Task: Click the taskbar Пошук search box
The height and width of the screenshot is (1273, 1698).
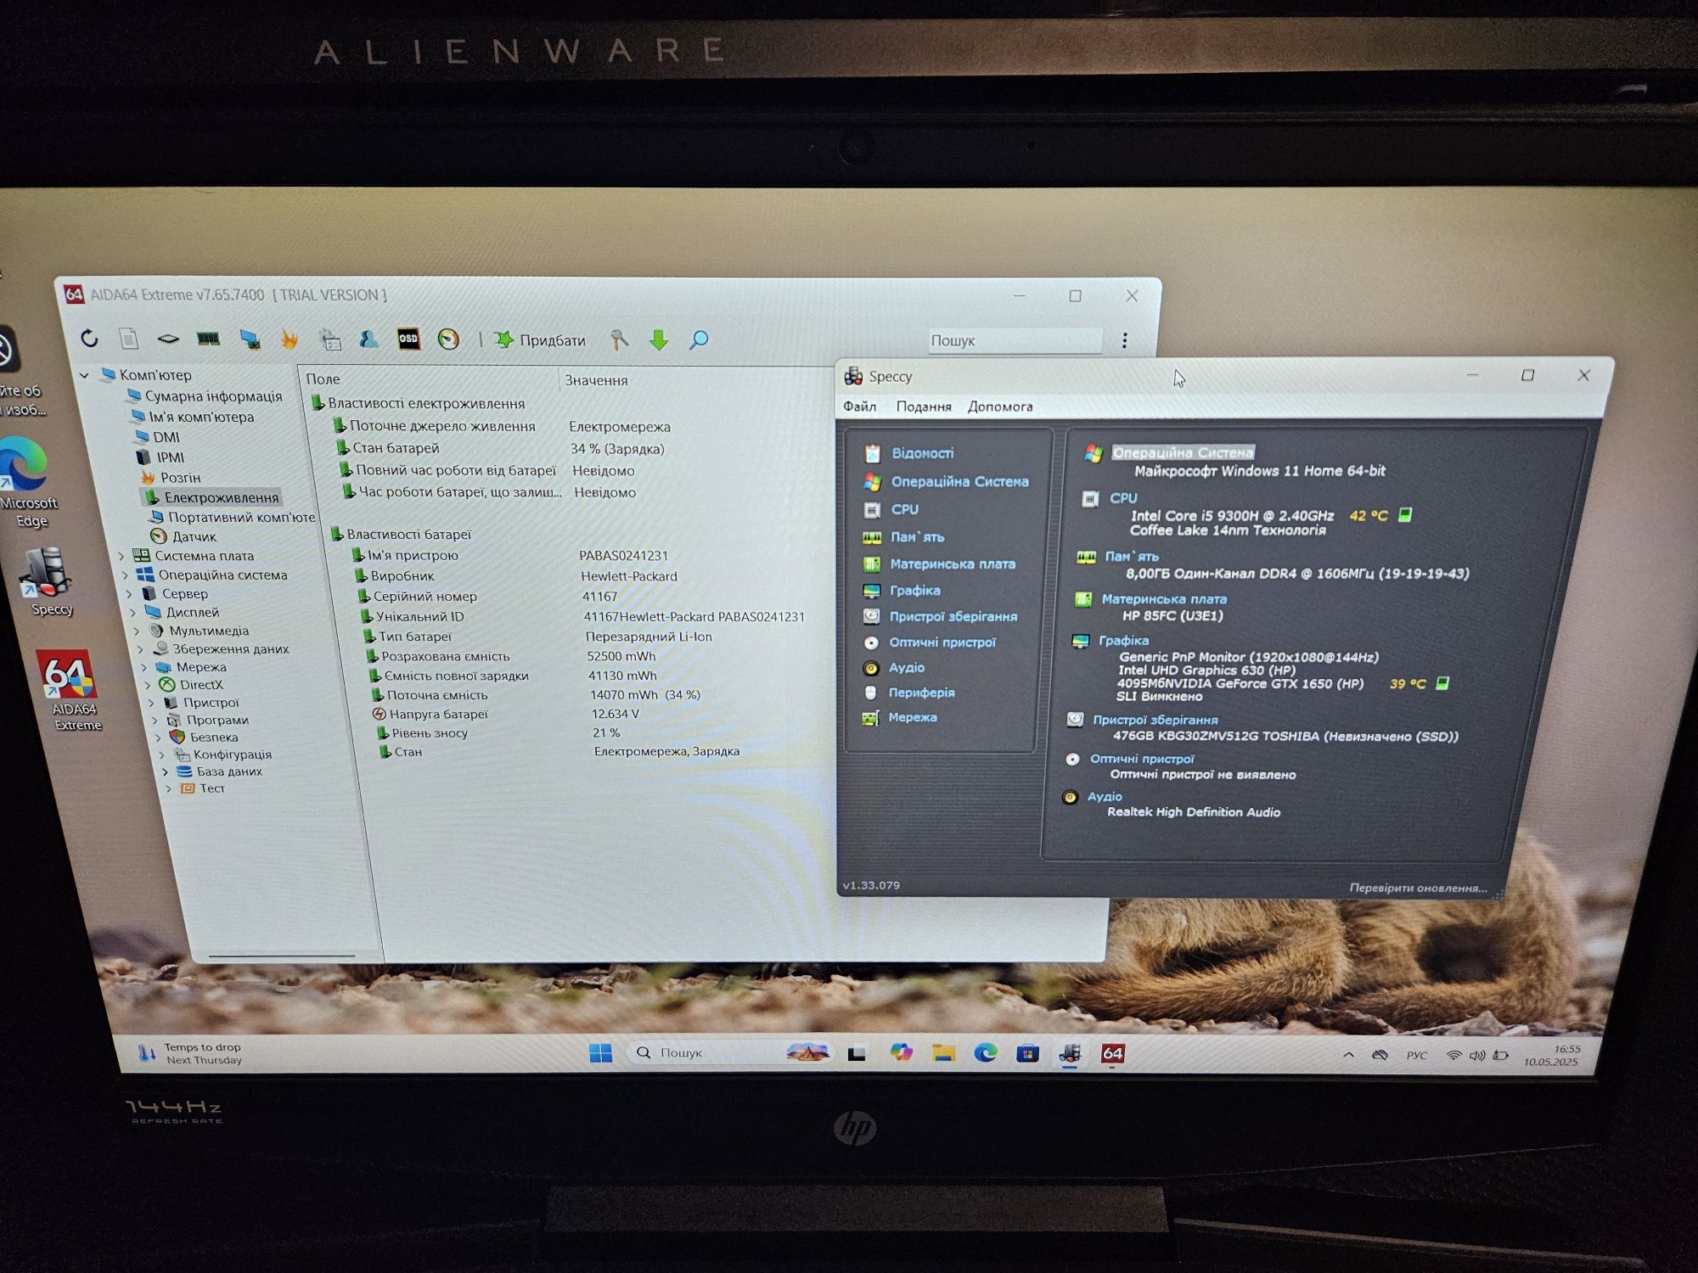Action: click(730, 1052)
